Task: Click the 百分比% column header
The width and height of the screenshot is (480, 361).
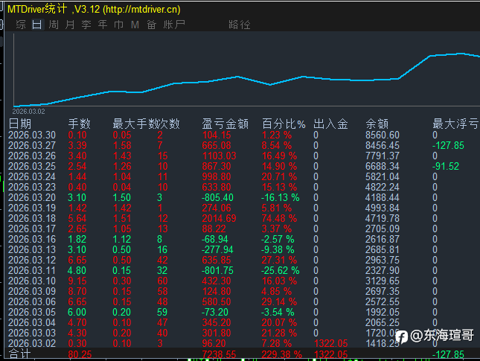Action: (284, 124)
